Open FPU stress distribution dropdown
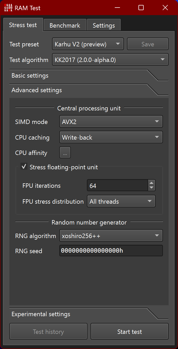The image size is (178, 349). pyautogui.click(x=121, y=201)
